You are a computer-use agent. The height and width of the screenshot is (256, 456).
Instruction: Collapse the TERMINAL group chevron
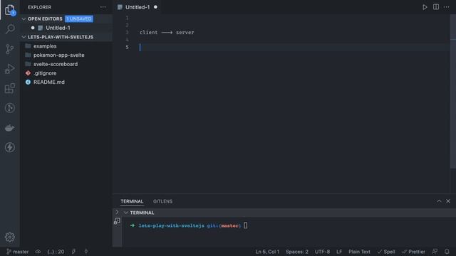[x=126, y=213]
